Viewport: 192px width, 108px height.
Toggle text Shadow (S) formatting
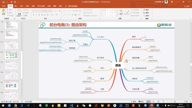(42, 15)
